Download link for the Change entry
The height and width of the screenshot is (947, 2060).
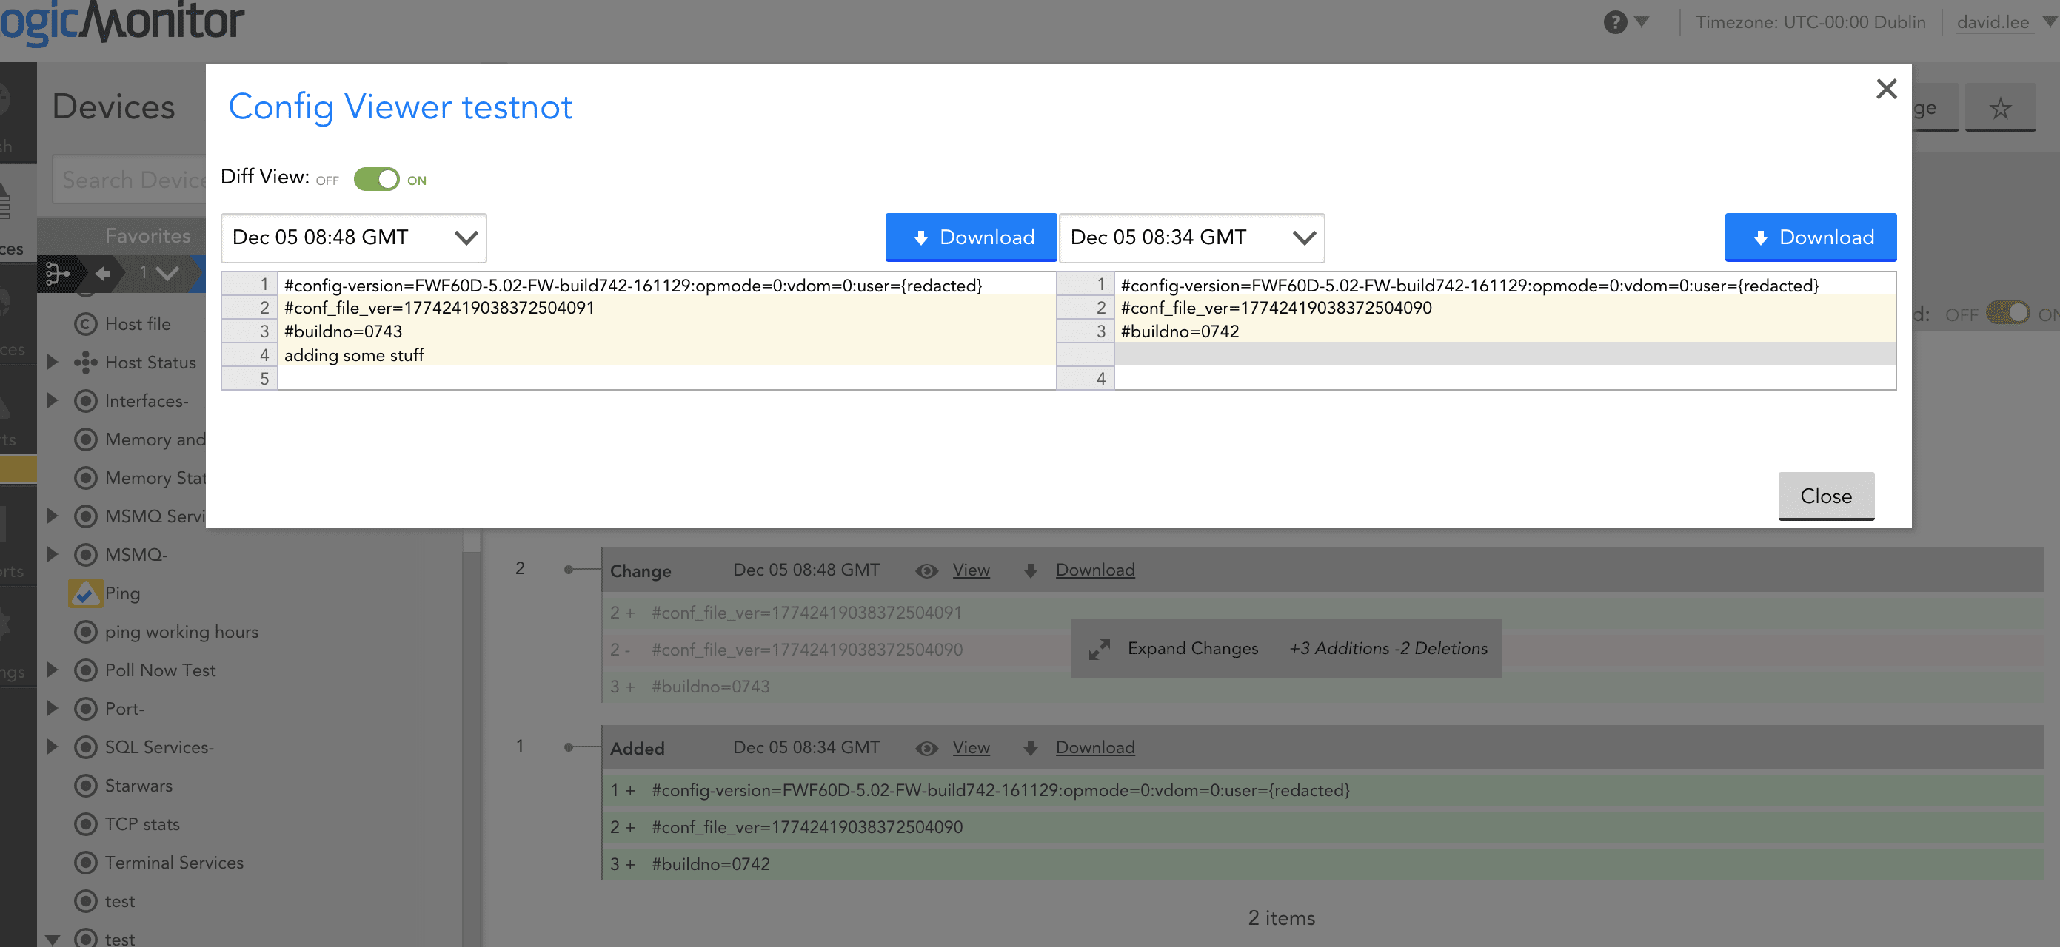[1094, 570]
